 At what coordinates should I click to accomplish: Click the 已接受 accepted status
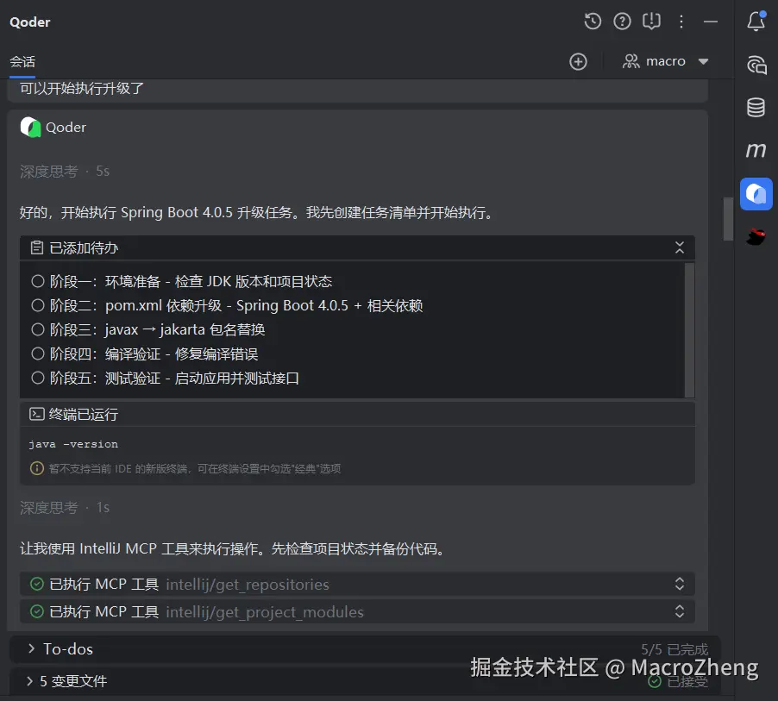(x=678, y=681)
